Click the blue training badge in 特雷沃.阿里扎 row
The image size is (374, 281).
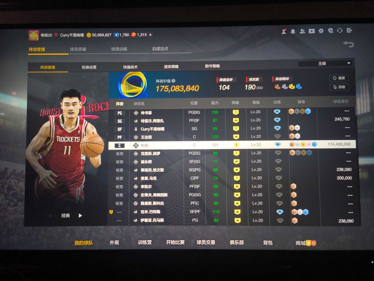click(x=277, y=120)
